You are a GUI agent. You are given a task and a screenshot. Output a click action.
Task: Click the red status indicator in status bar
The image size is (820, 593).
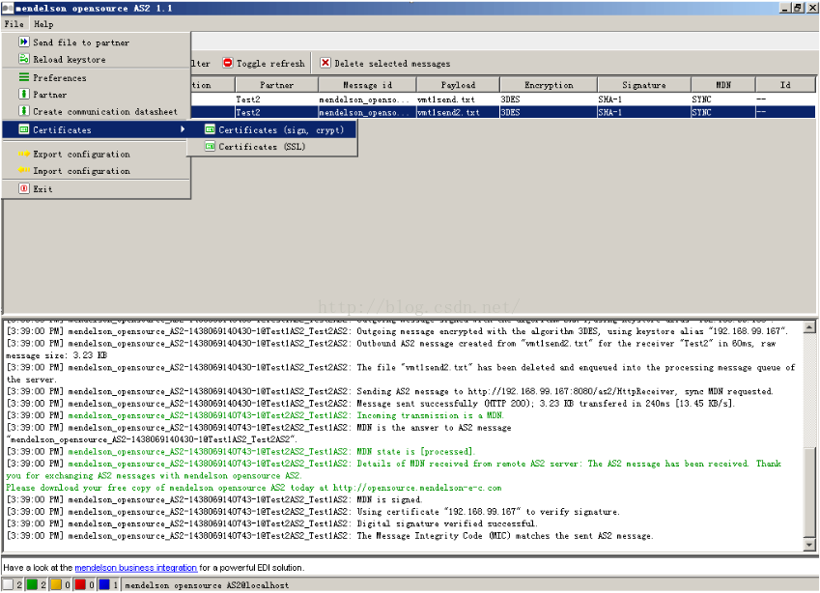pos(80,584)
